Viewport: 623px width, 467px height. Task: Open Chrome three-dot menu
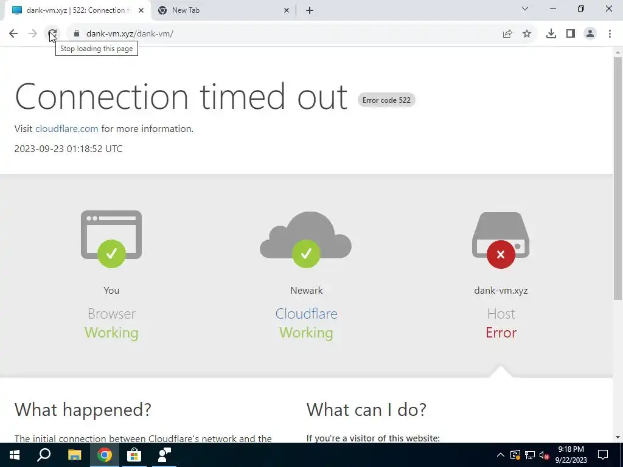coord(610,34)
